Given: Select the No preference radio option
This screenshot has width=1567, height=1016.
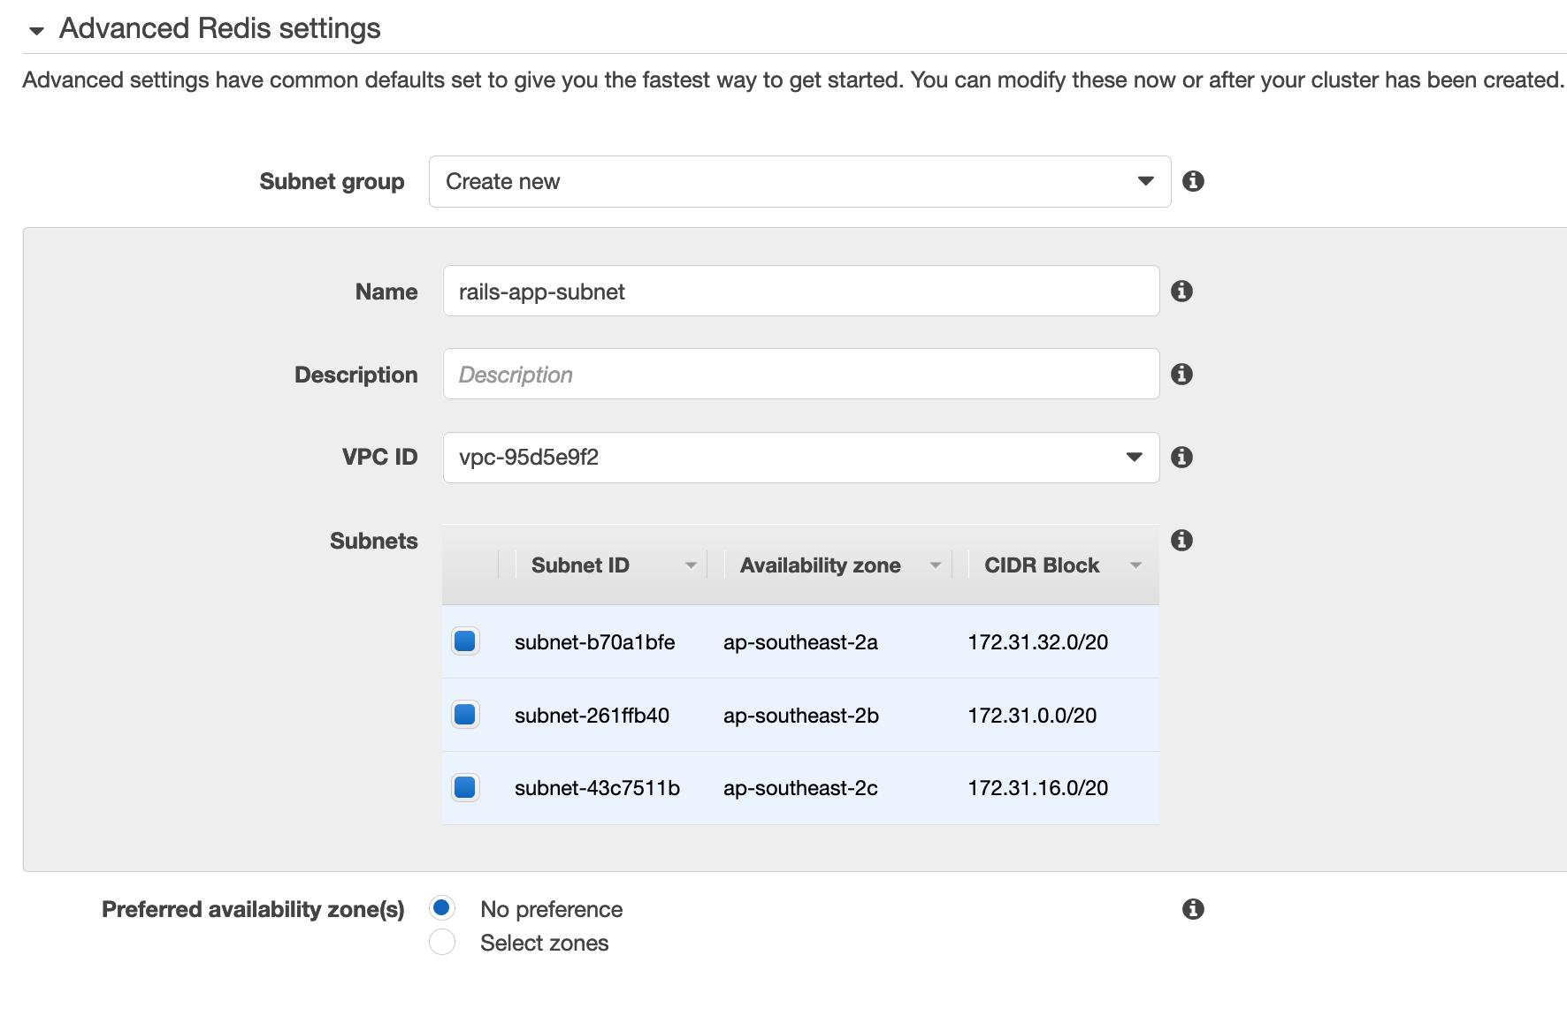Looking at the screenshot, I should point(442,908).
